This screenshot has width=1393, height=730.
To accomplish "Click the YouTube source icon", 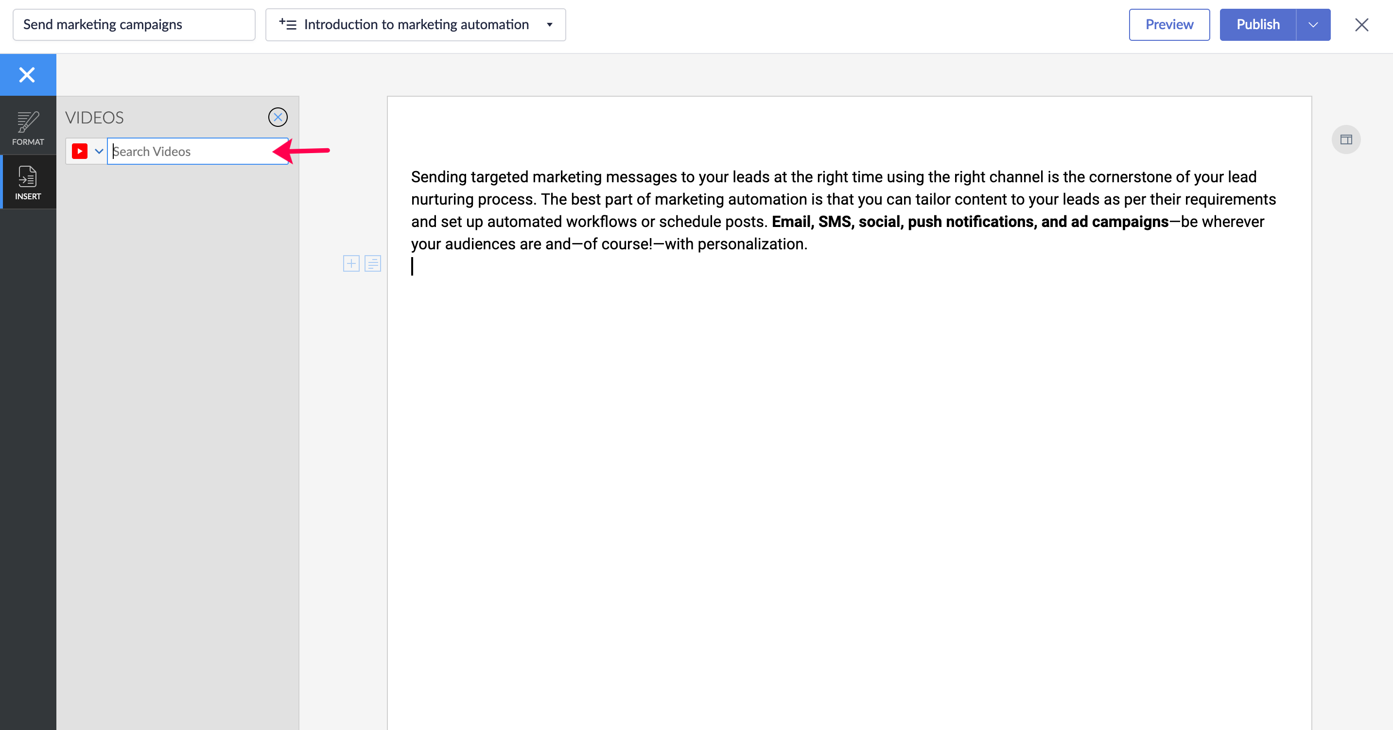I will [80, 152].
